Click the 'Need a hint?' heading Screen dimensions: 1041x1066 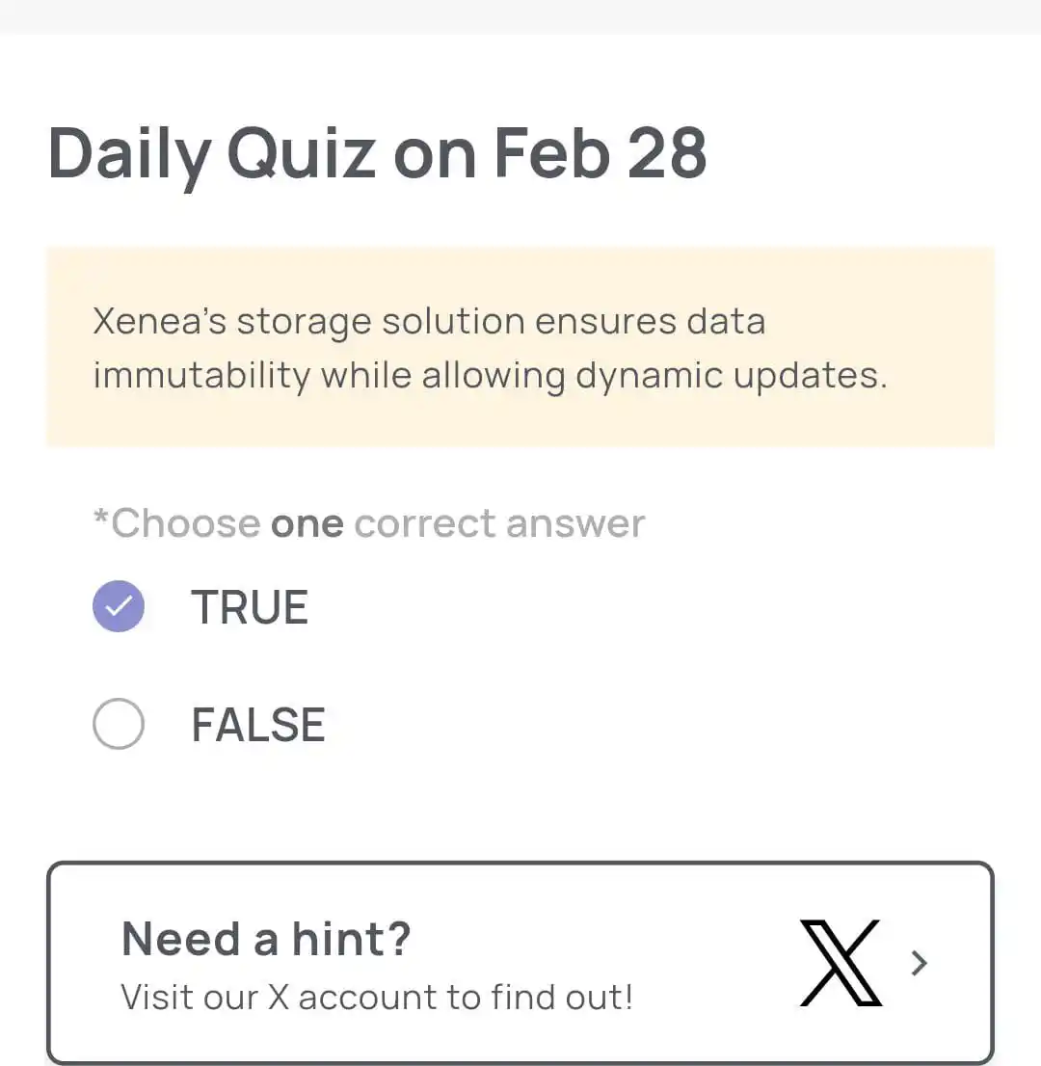pos(266,939)
